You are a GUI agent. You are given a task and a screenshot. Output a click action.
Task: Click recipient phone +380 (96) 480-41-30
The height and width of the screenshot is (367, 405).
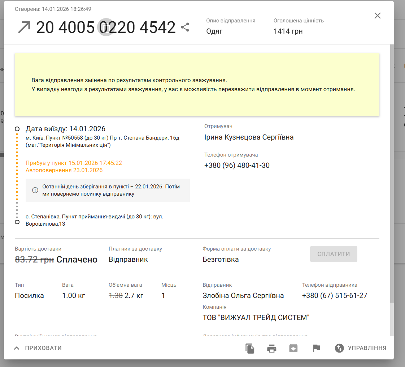pos(237,165)
